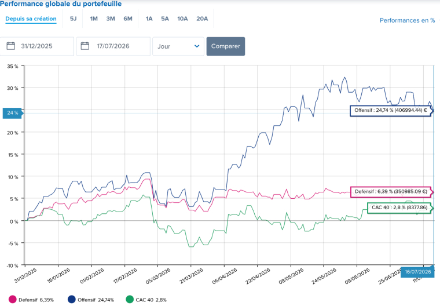Viewport: 440px width, 306px height.
Task: Open calendar icon for start date 31/12/2025
Action: coord(10,46)
